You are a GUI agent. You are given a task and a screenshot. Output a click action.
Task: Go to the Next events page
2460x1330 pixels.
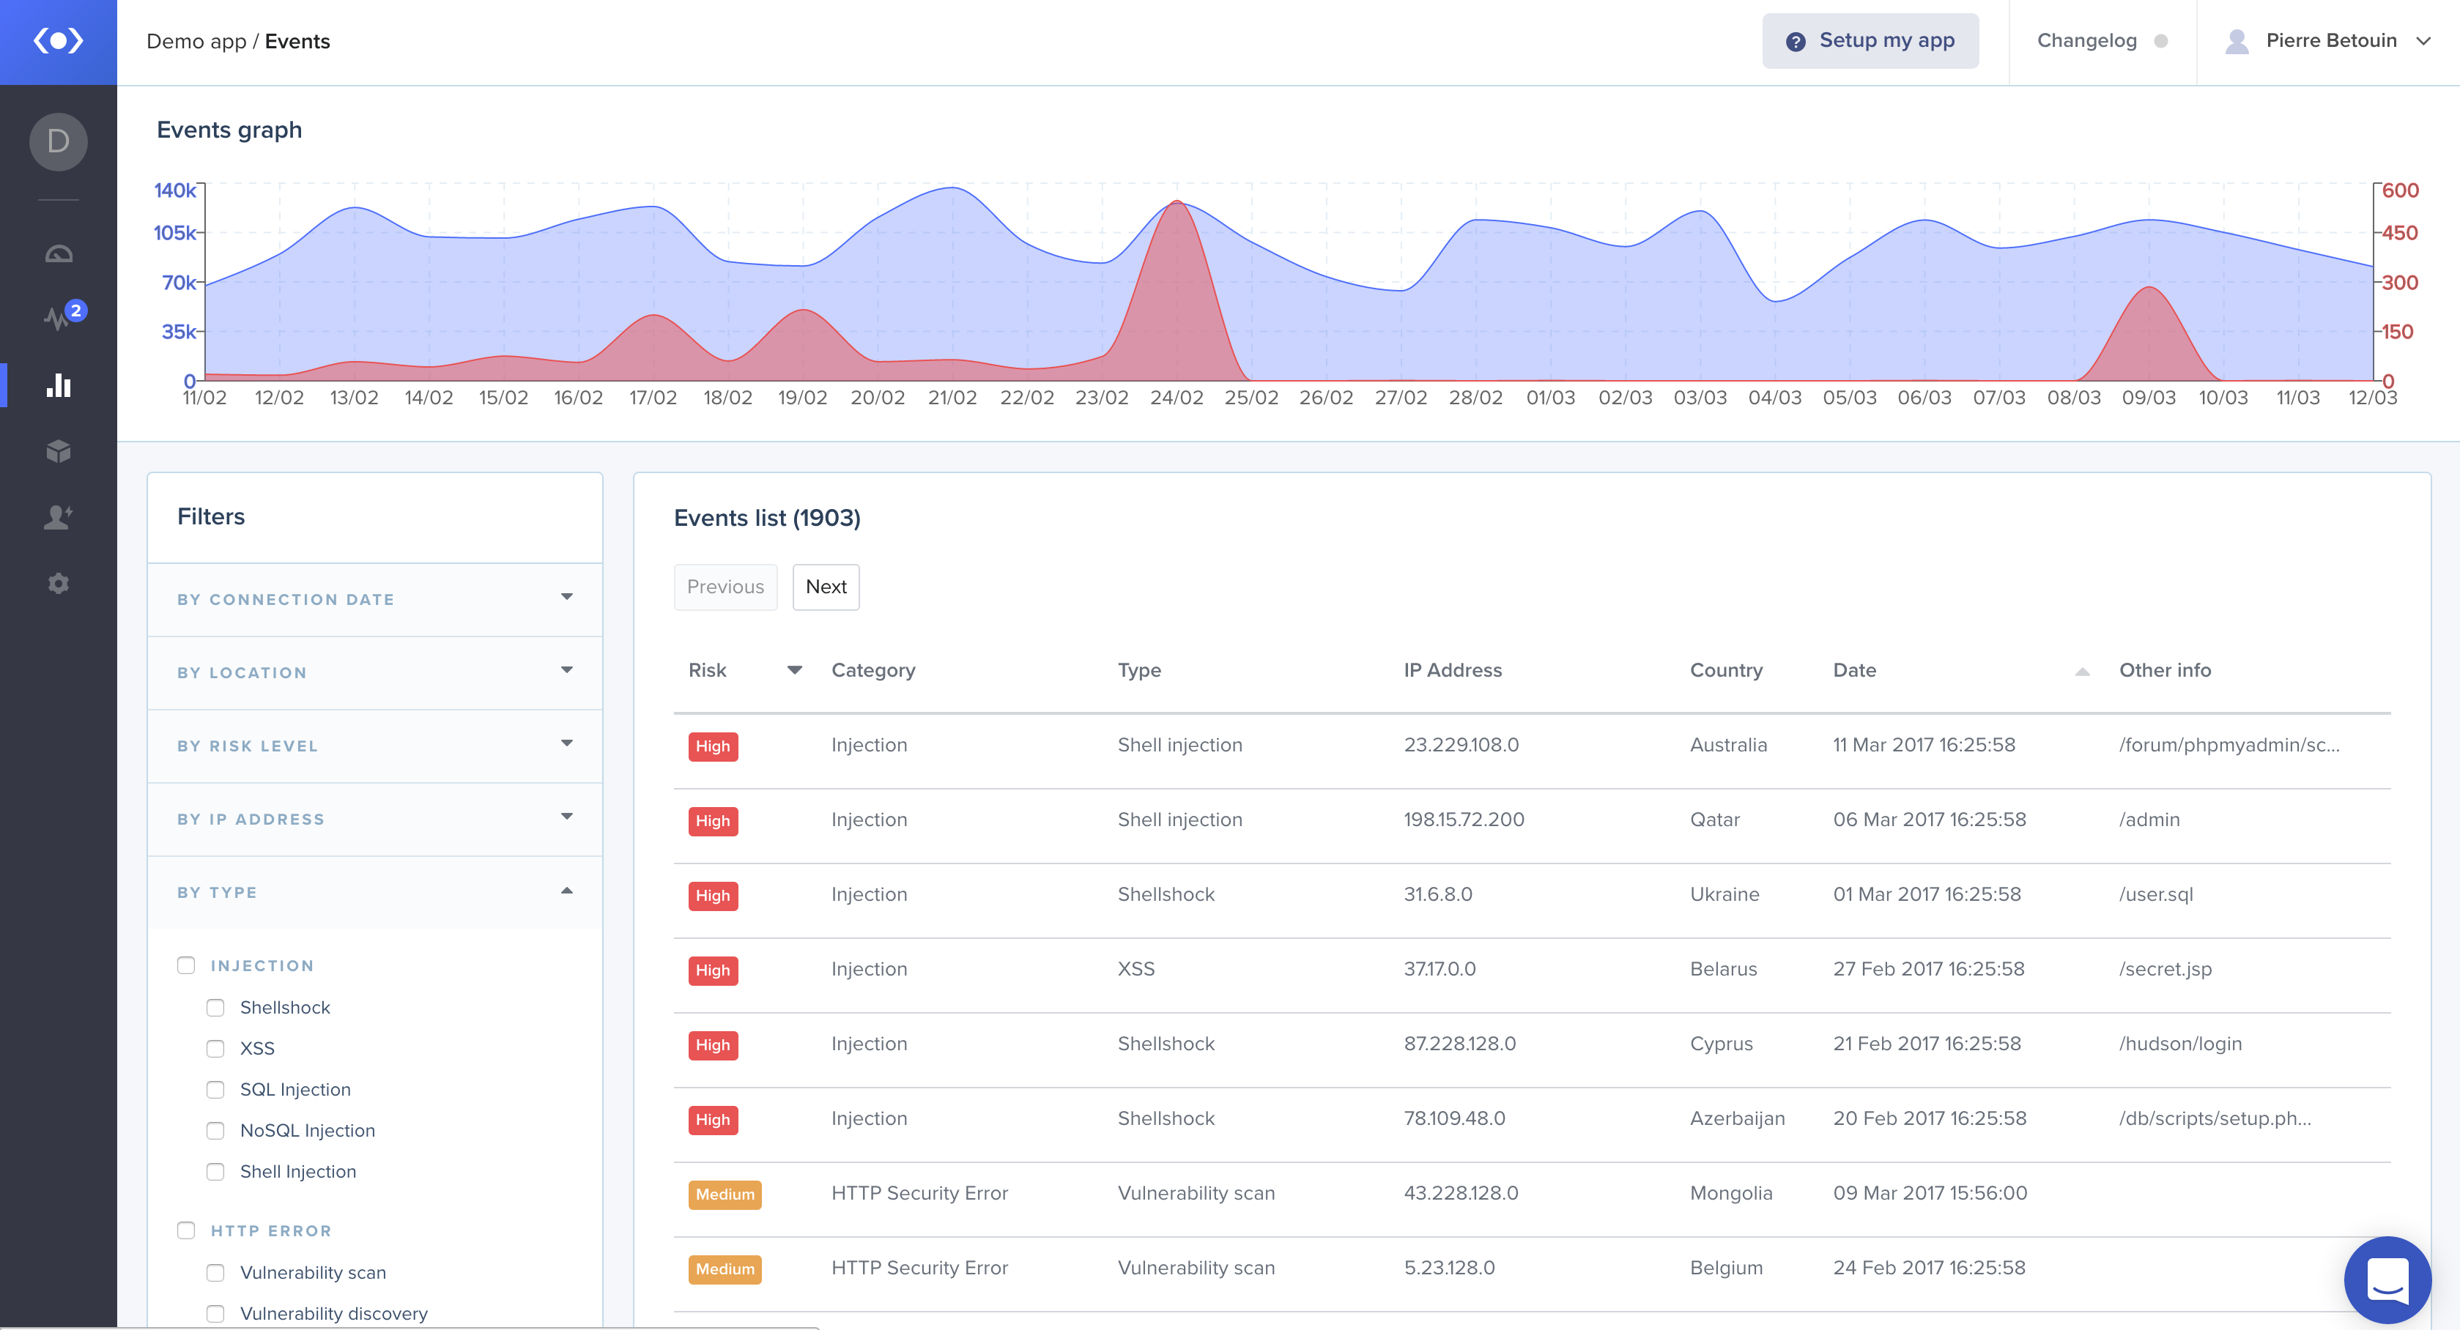[825, 586]
